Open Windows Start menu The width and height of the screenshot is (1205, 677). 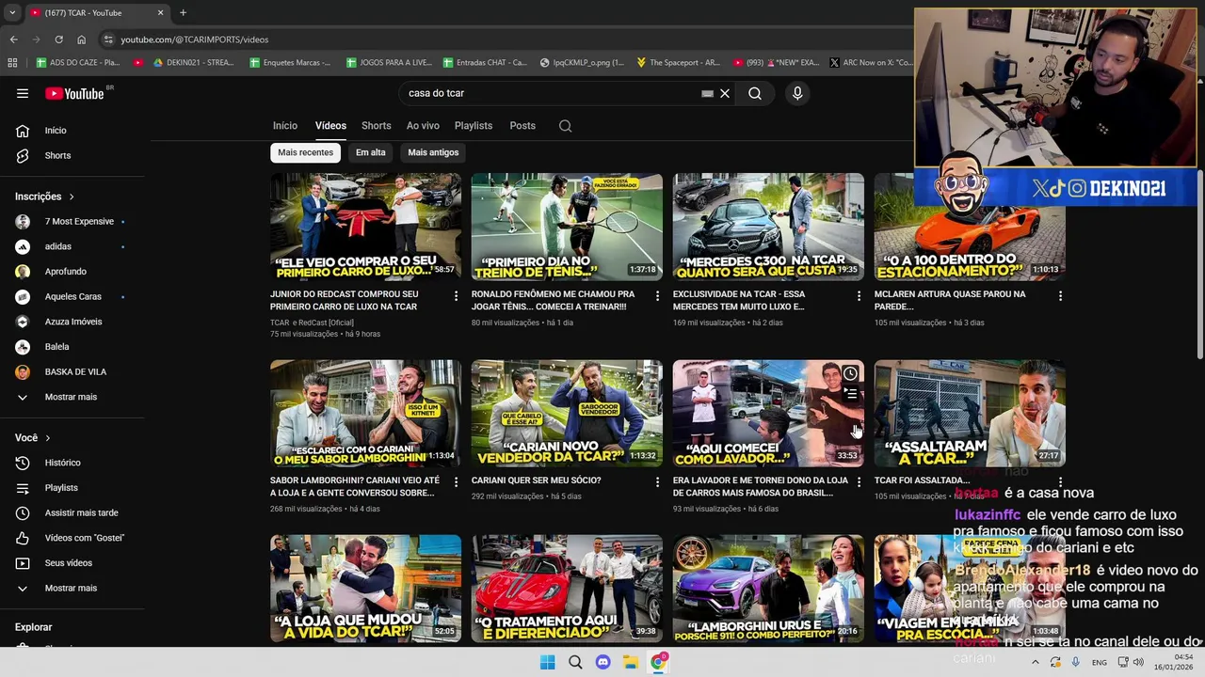click(547, 662)
